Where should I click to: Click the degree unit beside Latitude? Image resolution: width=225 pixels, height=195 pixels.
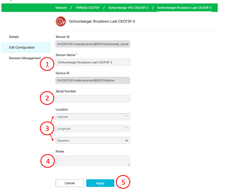[126, 117]
